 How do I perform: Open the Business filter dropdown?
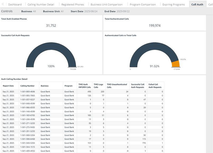click(28, 11)
